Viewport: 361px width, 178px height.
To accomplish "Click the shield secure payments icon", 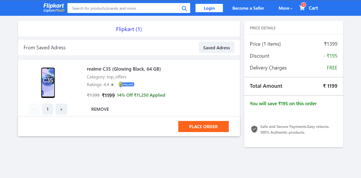I will [x=254, y=129].
